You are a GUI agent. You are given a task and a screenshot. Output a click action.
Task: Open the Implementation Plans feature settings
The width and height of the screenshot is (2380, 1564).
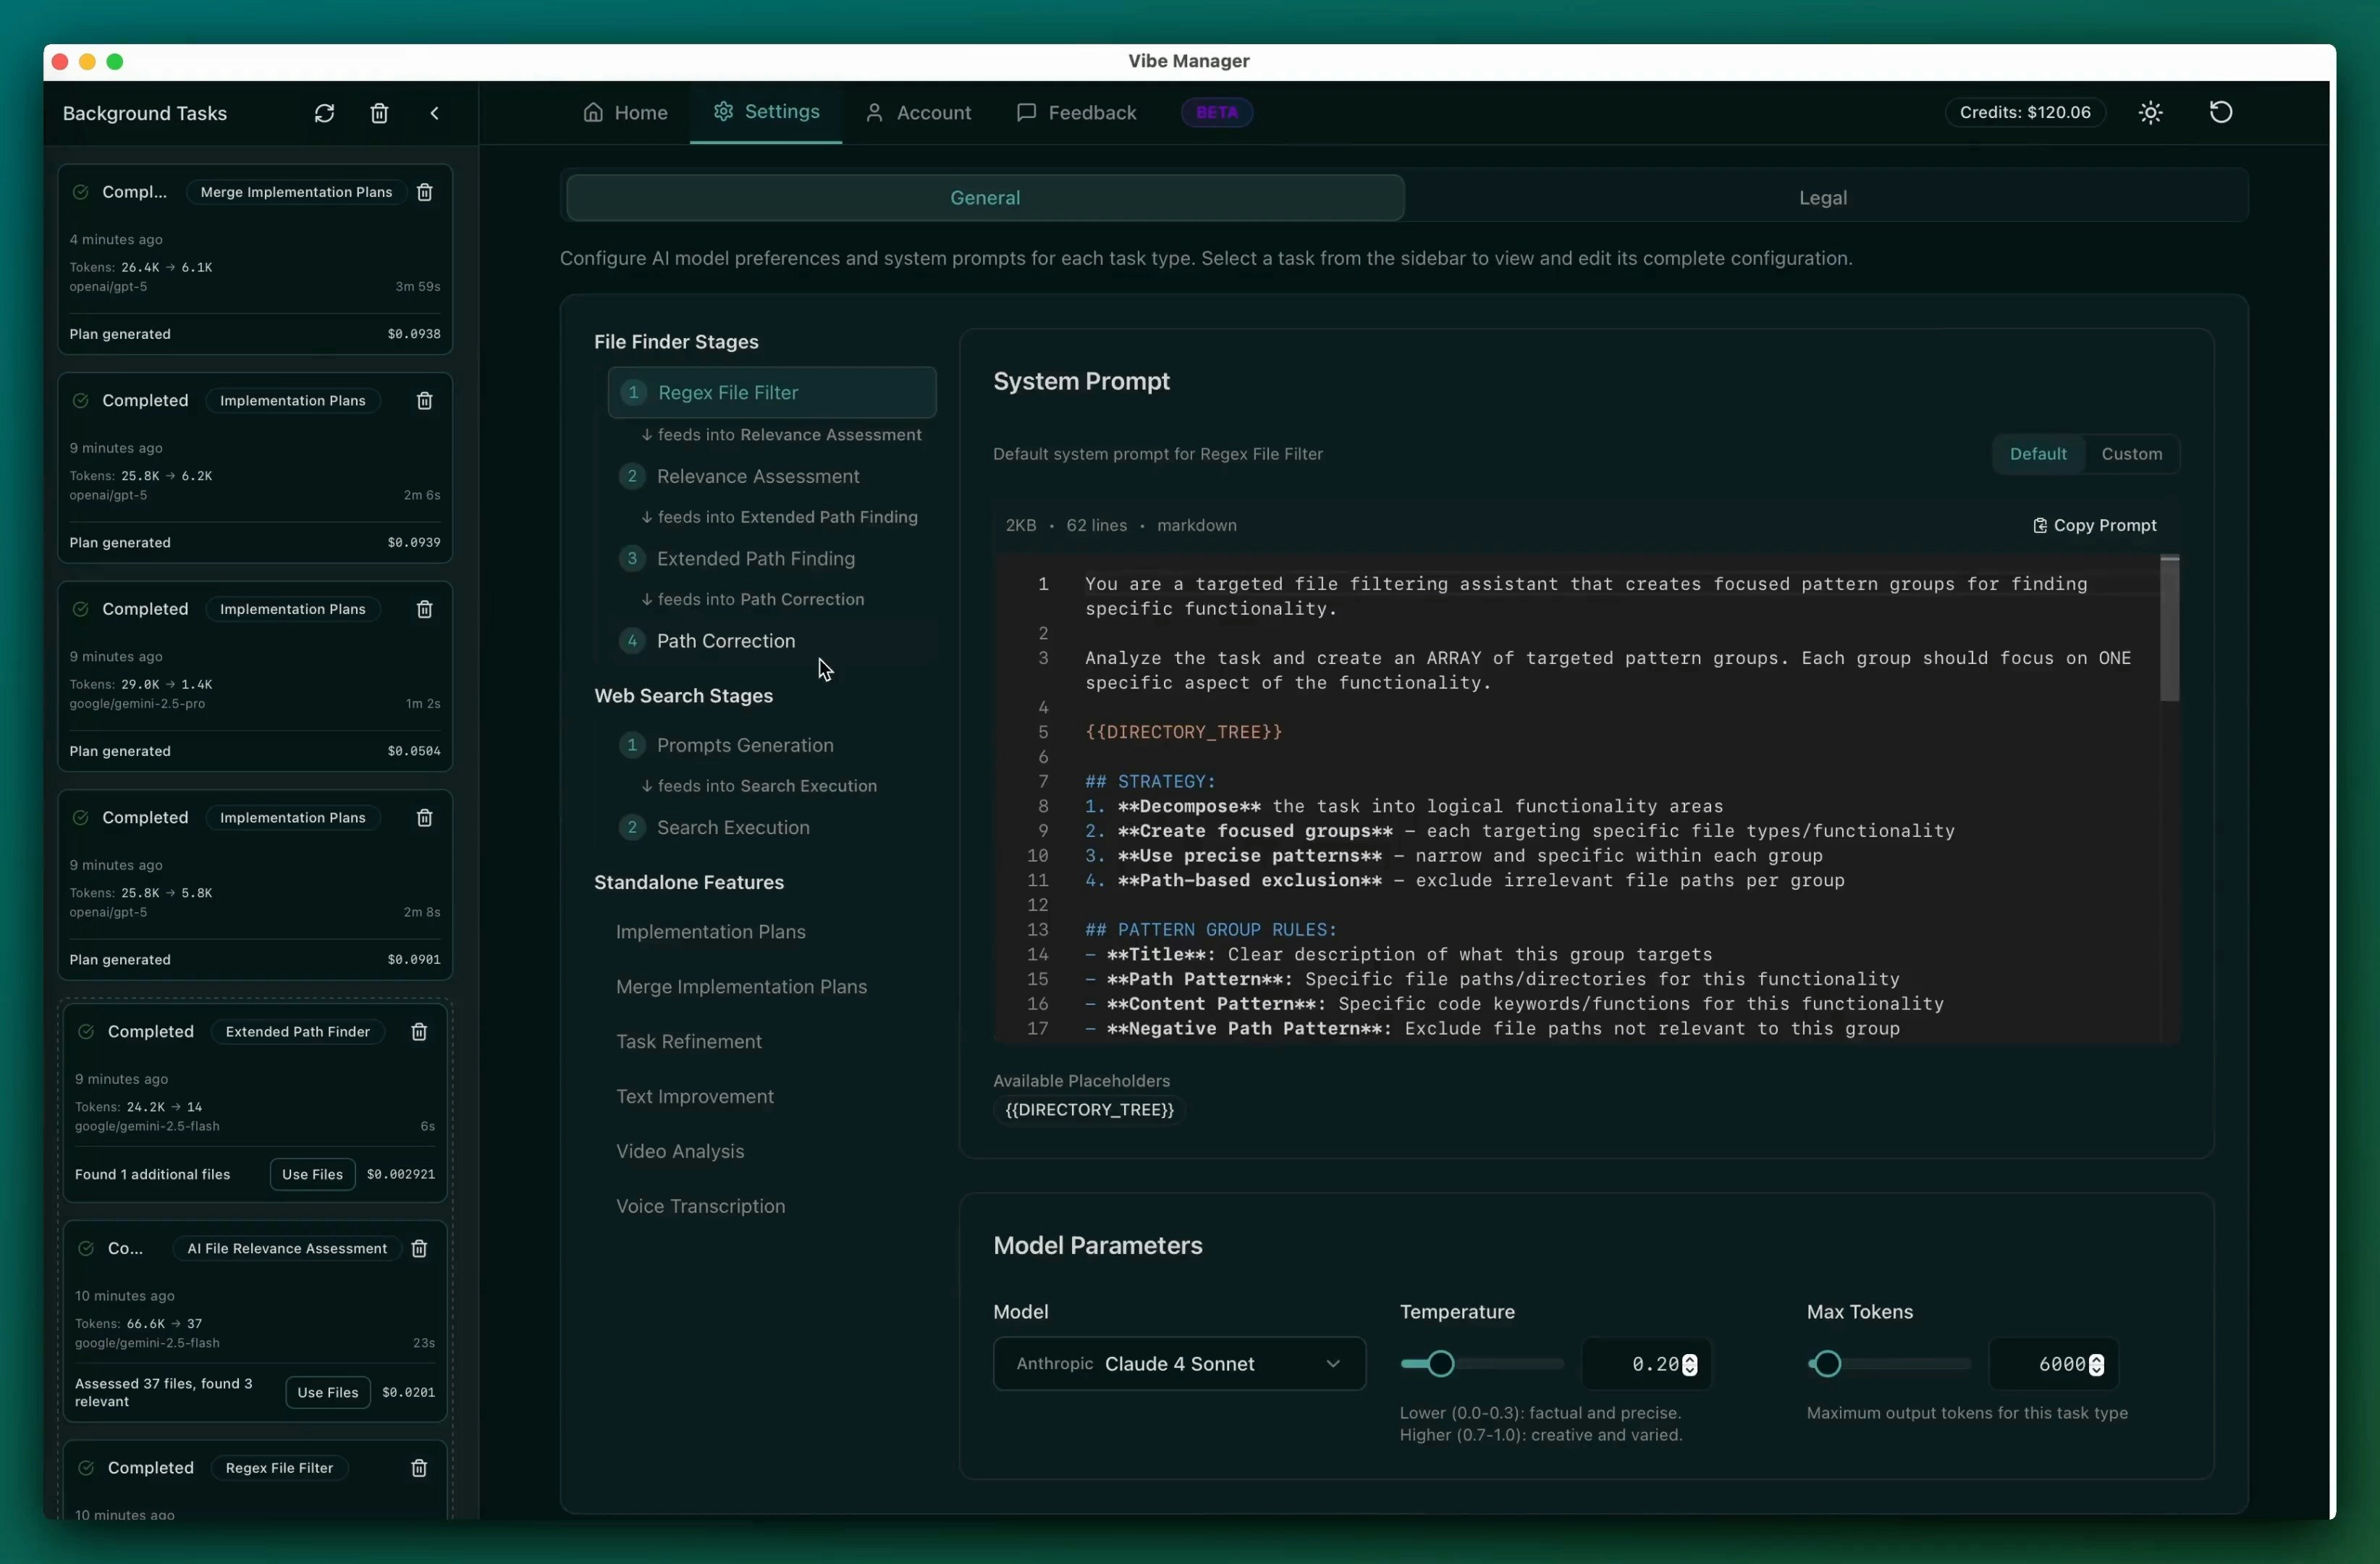[x=710, y=931]
